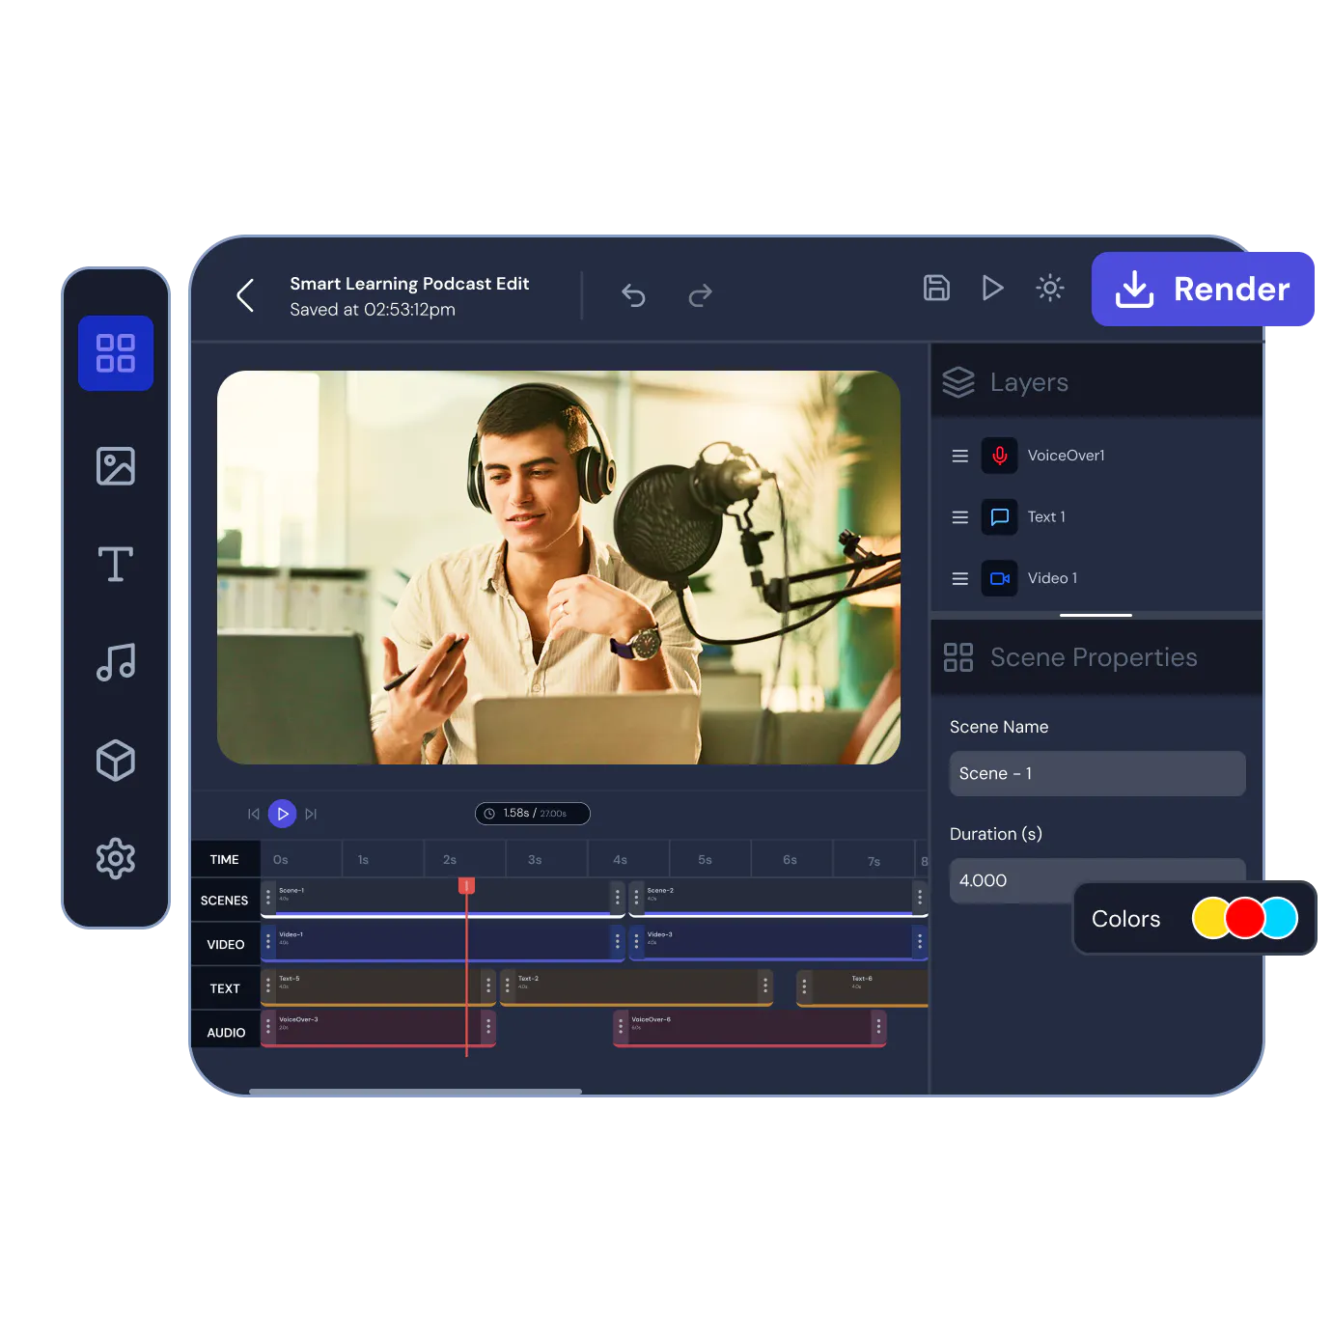Play the timeline with the purple play button

282,814
